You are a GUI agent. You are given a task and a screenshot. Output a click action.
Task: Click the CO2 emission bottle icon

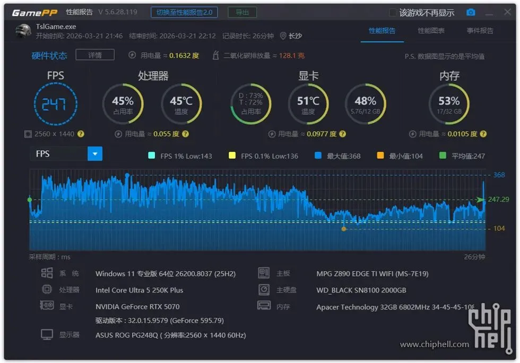(215, 55)
